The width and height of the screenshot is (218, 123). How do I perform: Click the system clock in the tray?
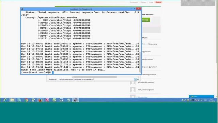click(x=212, y=100)
